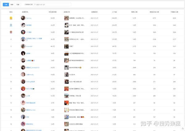Select the blue 日榜 daily ranking tab

tap(6, 5)
